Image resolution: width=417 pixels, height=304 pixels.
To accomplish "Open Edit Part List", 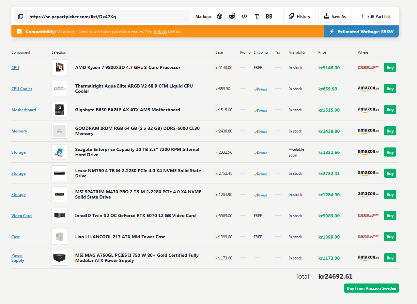I will click(x=375, y=16).
